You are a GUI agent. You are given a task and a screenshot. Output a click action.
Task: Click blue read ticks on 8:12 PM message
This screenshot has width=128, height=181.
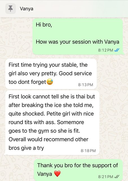click(117, 50)
